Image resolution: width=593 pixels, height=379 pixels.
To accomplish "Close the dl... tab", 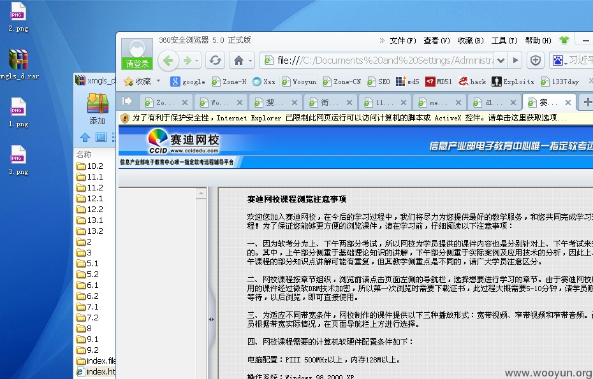I will click(513, 103).
